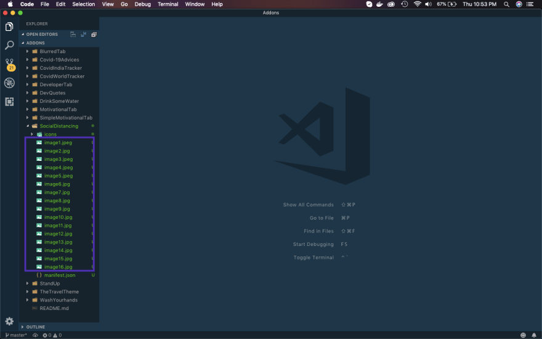Open image9.jpg file
This screenshot has width=542, height=339.
pyautogui.click(x=57, y=209)
